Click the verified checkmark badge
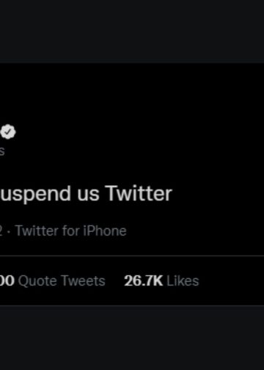Screen dimensions: 264x370 pos(8,132)
